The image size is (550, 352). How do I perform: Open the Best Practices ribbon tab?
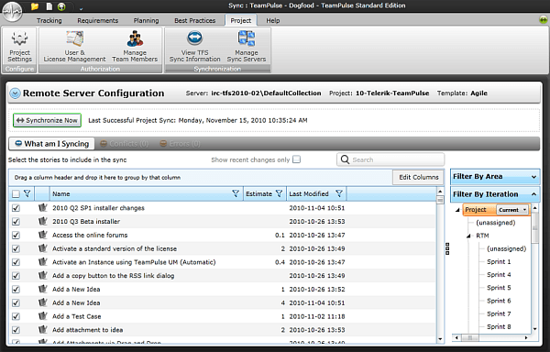(195, 21)
